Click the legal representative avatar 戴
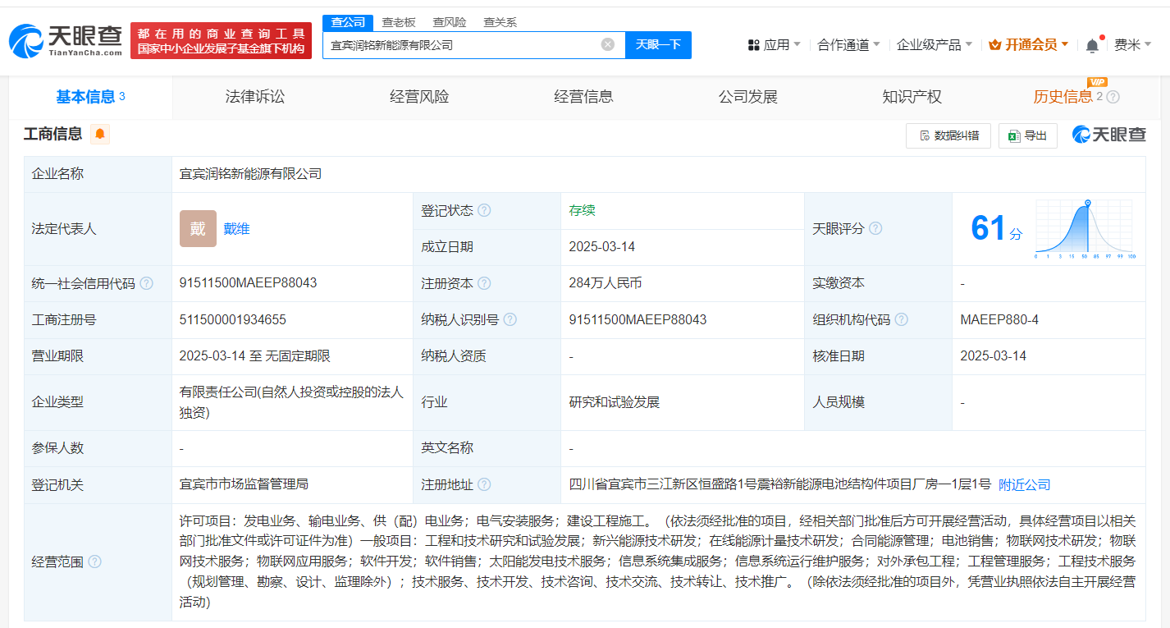1170x628 pixels. [x=198, y=228]
